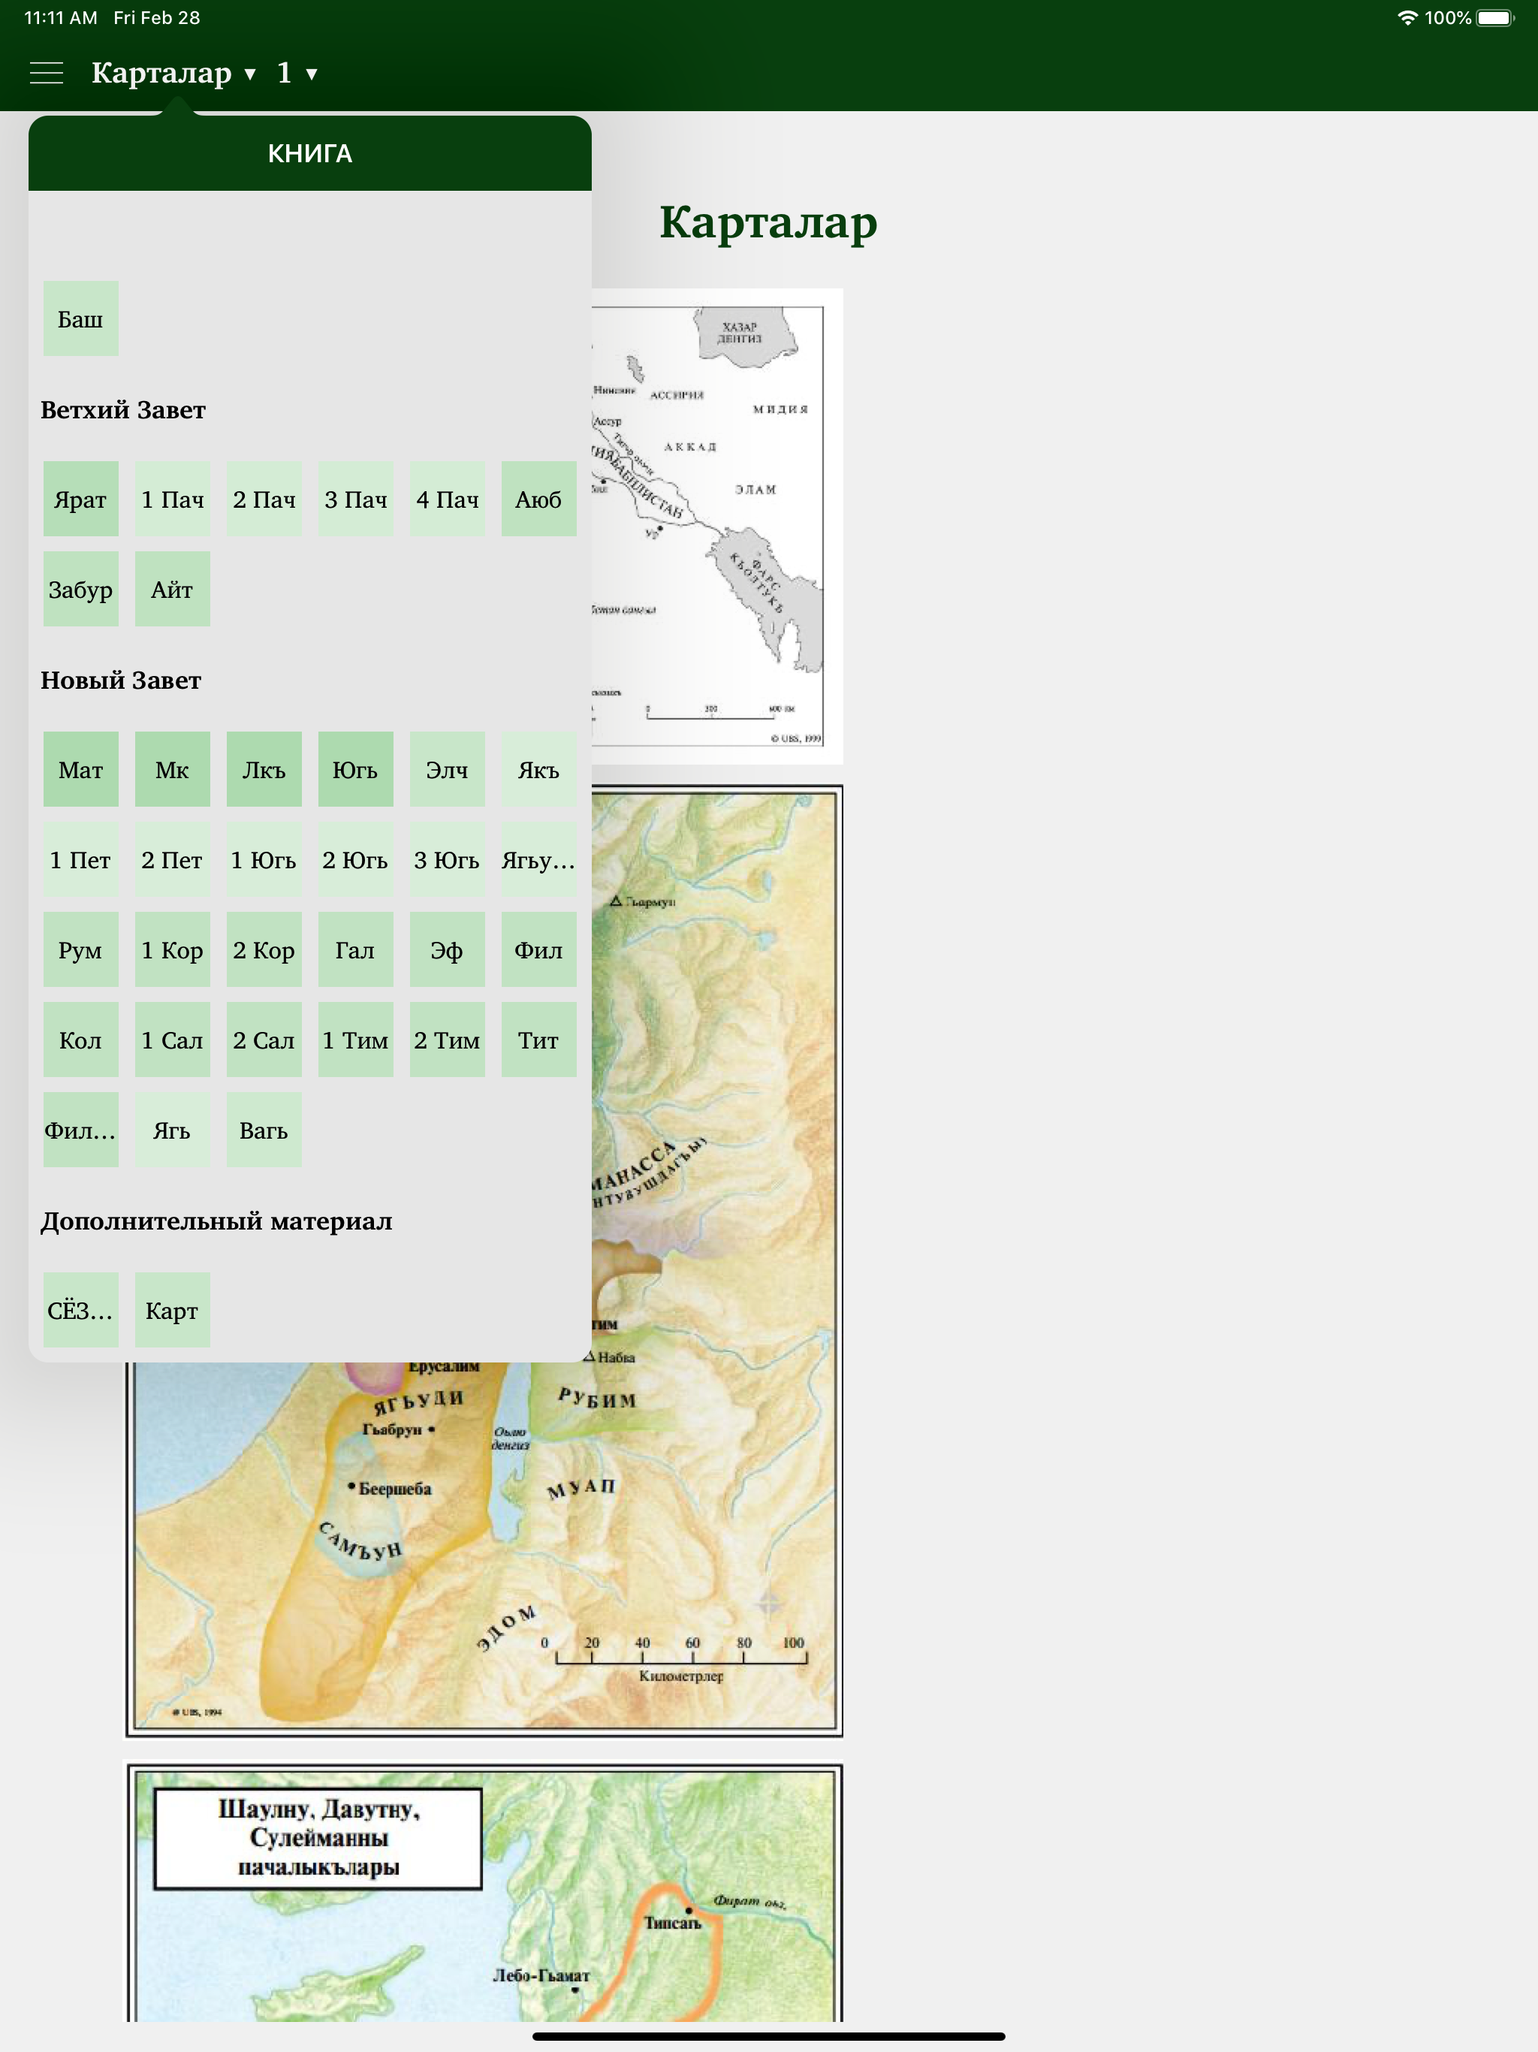
Task: Open the 2 Югь book
Action: tap(355, 859)
